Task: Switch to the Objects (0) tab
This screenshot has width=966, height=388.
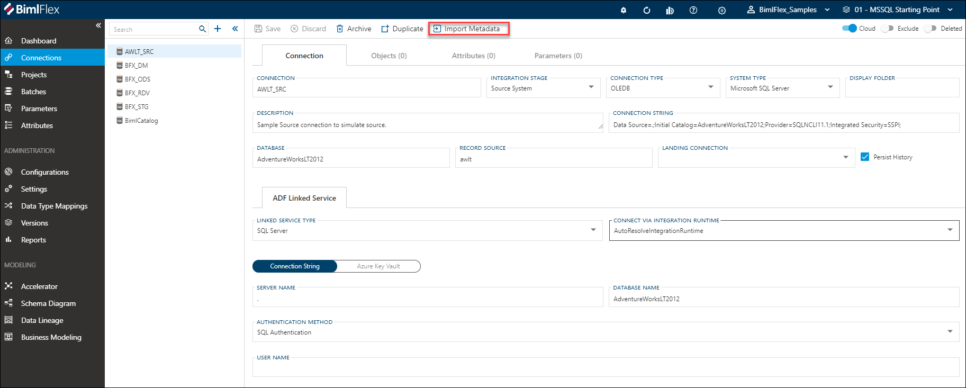Action: pyautogui.click(x=389, y=56)
